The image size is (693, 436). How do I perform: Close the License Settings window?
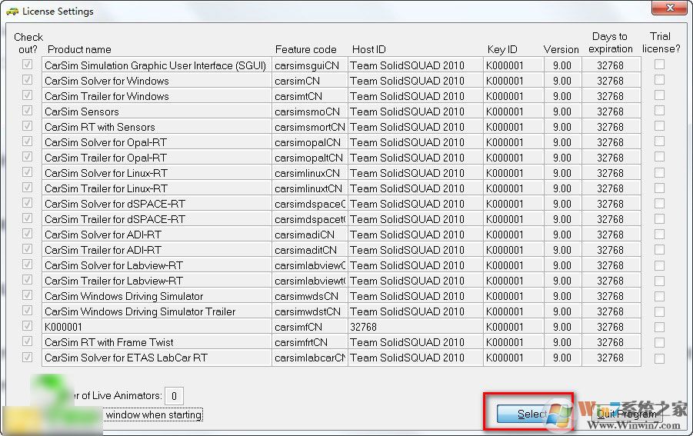coord(671,8)
